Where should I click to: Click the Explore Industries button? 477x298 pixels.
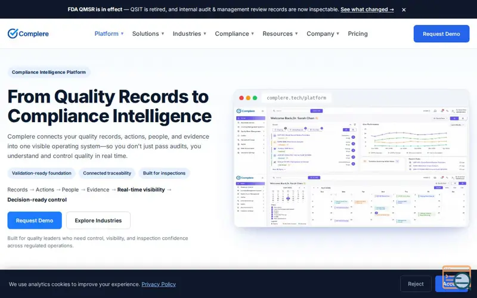pyautogui.click(x=98, y=221)
